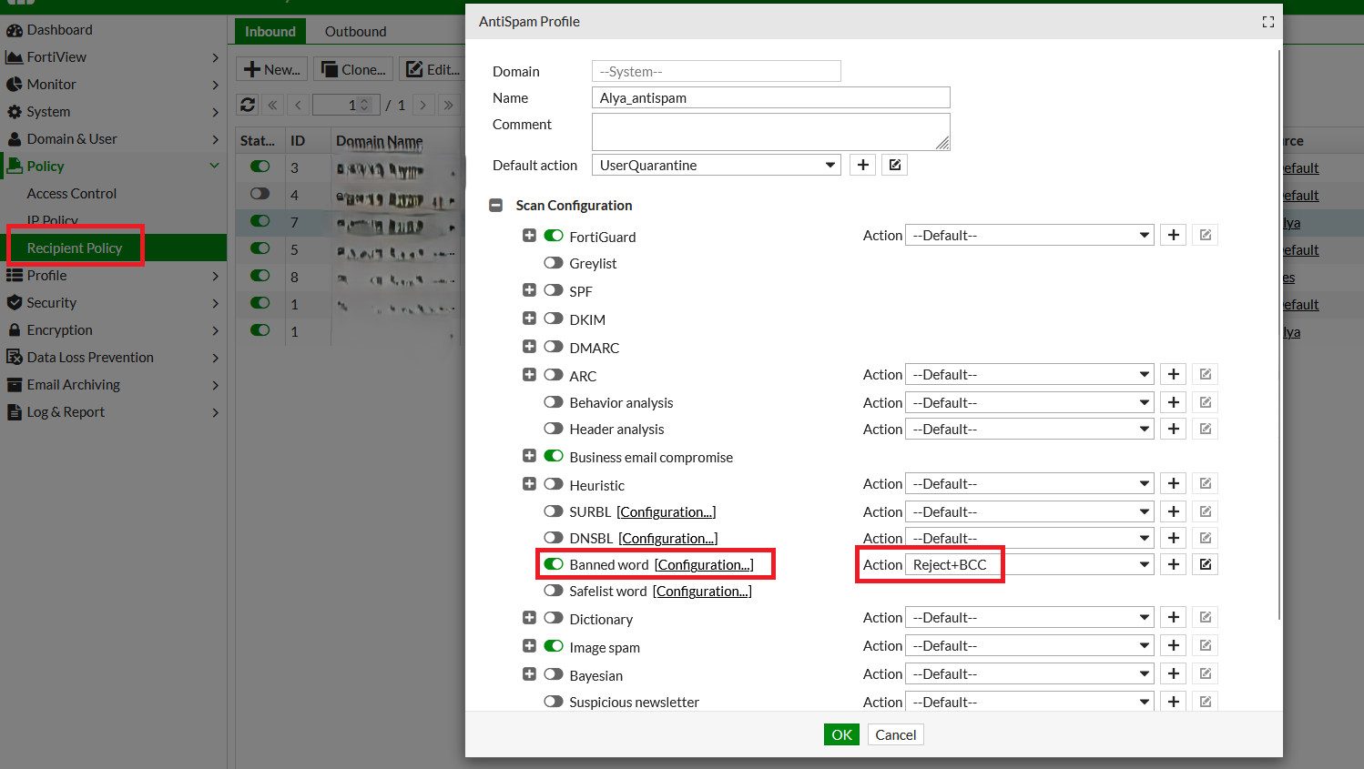This screenshot has height=769, width=1364.
Task: Open Banned word Configuration link
Action: tap(704, 565)
